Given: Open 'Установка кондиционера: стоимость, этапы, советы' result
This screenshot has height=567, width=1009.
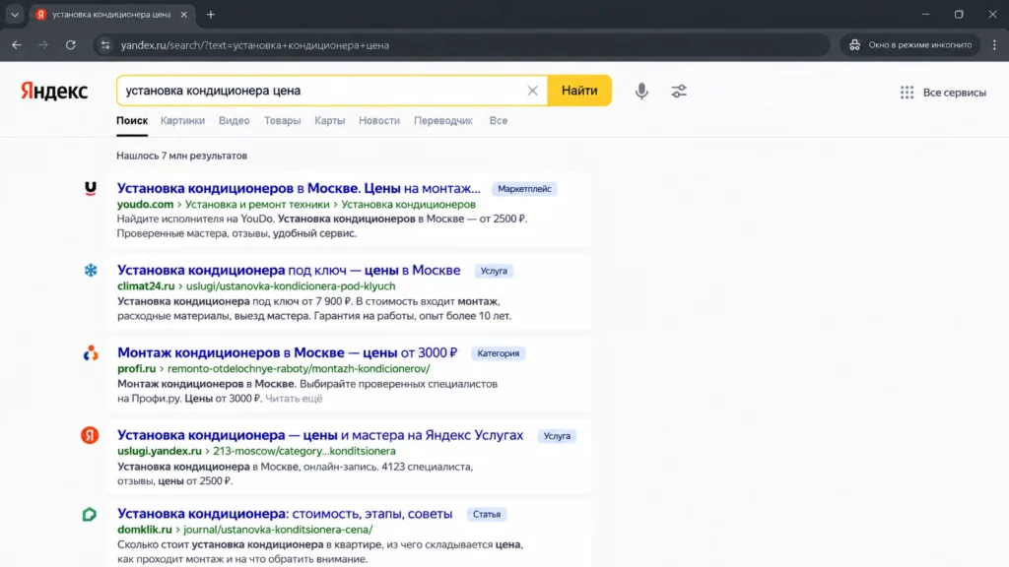Looking at the screenshot, I should pyautogui.click(x=285, y=514).
